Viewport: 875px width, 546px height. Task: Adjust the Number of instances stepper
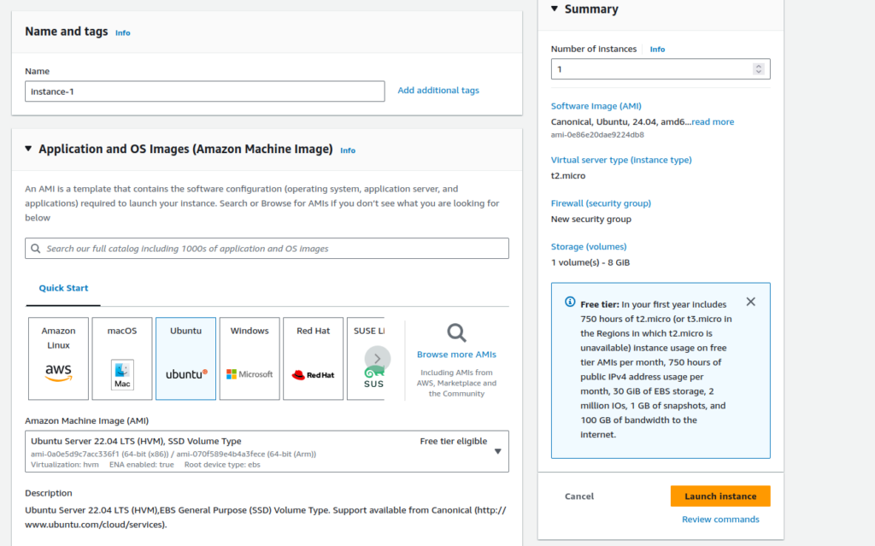click(758, 69)
